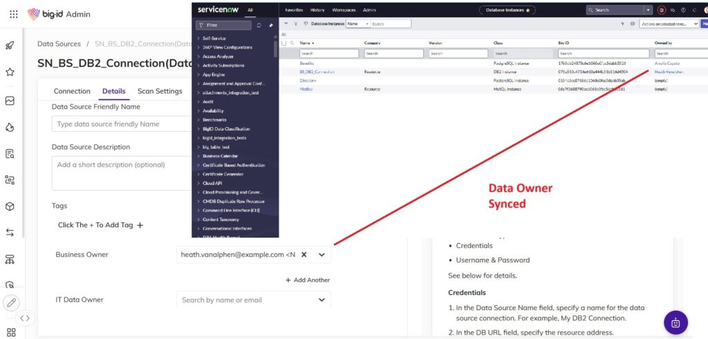Click the ServiceNow navigator scrollbar

[x=275, y=48]
